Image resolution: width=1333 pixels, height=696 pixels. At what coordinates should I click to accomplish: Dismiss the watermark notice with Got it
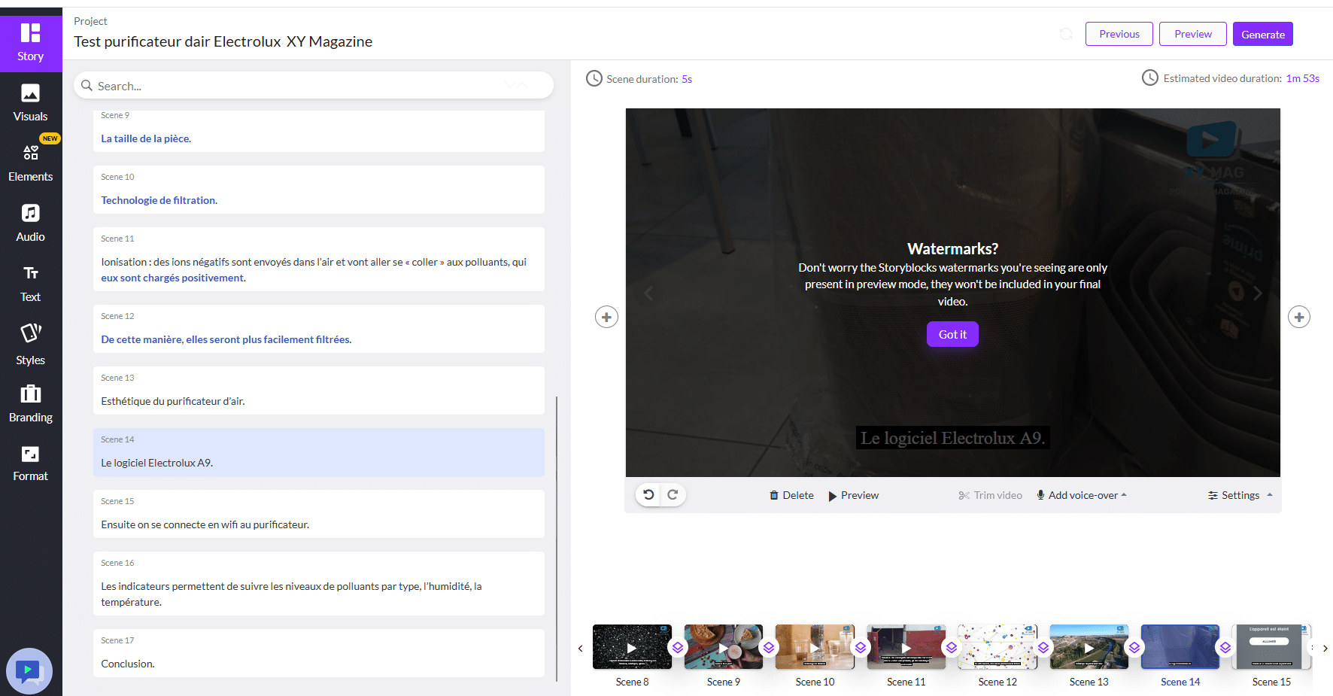tap(952, 334)
